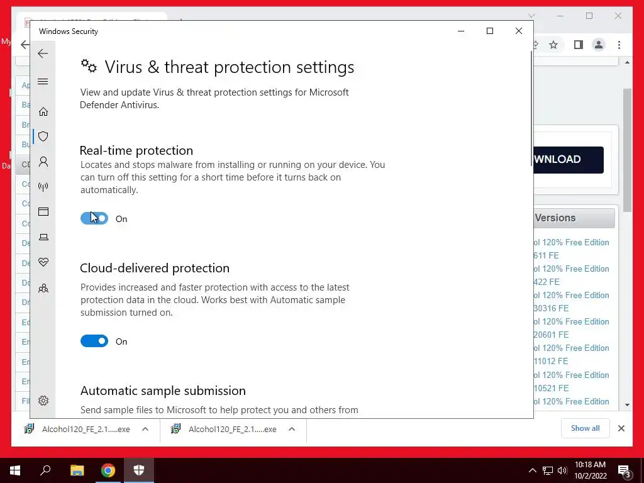Screen dimensions: 644x483
Task: Click the DOWNLOAD button on webpage
Action: tap(569, 160)
